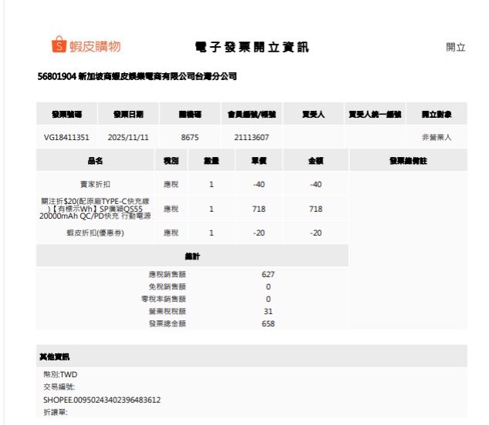
Task: Click the invoice date 2025/11/11
Action: point(128,137)
